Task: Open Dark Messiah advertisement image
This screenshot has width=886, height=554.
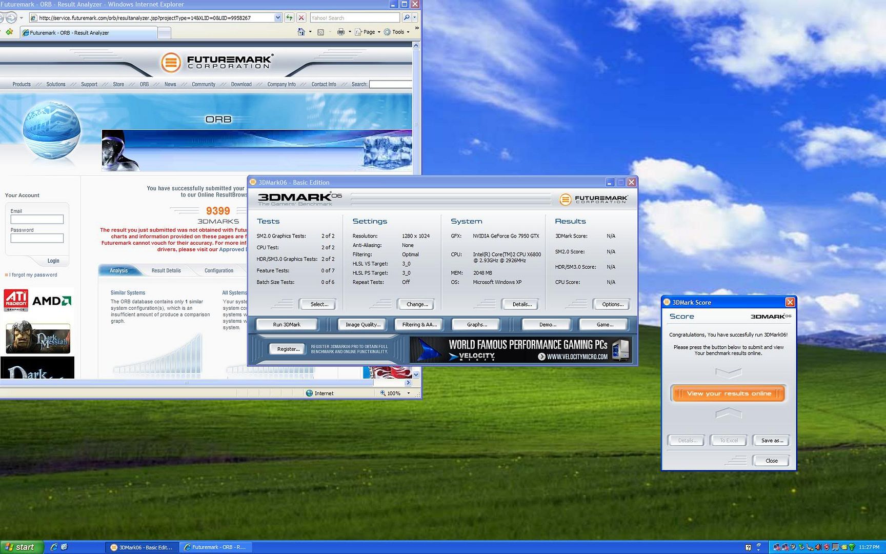Action: [37, 338]
